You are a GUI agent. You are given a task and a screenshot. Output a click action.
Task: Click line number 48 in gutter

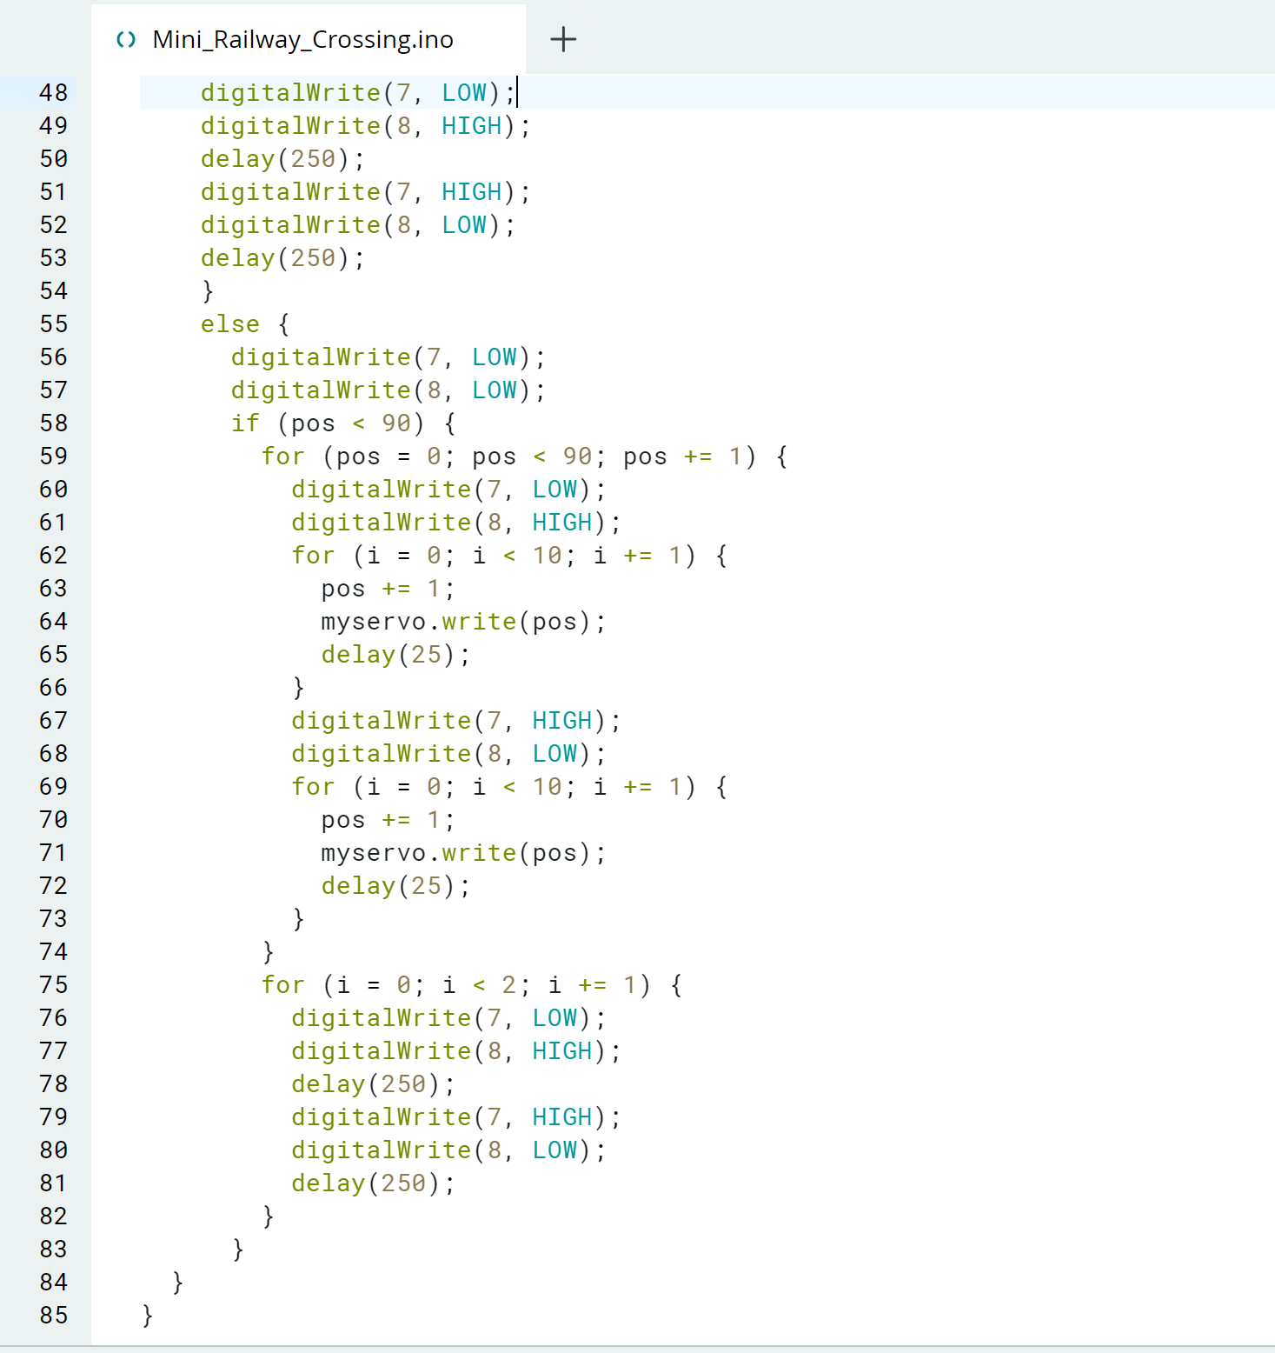point(53,92)
